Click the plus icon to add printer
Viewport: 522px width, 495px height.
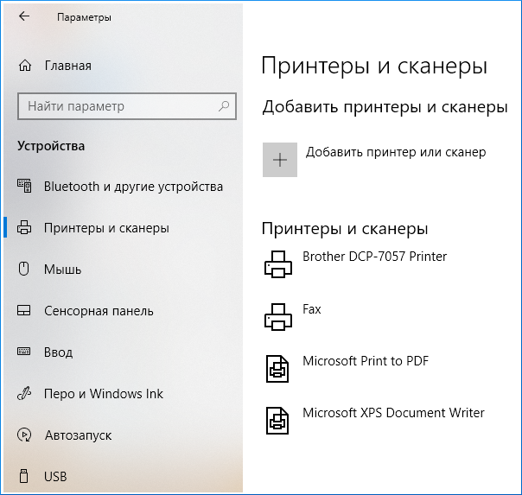280,160
